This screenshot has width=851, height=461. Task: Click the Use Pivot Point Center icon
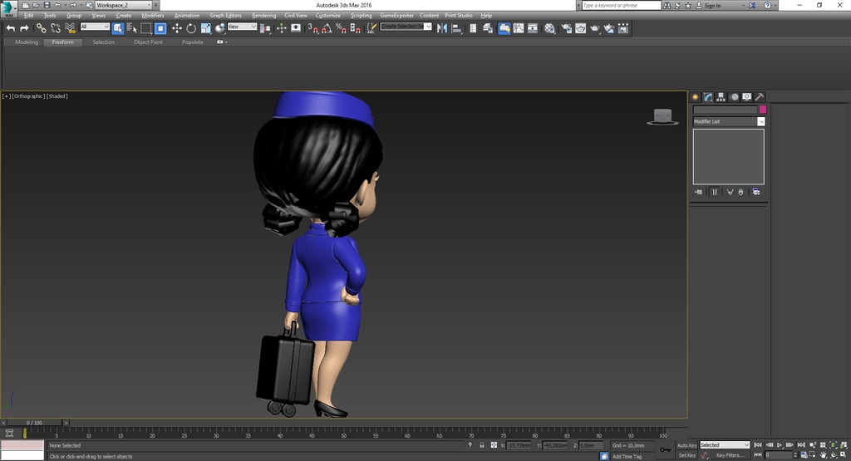click(265, 28)
